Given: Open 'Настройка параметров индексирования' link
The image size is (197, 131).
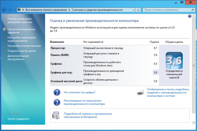Looking at the screenshot, I should pyautogui.click(x=22, y=39).
